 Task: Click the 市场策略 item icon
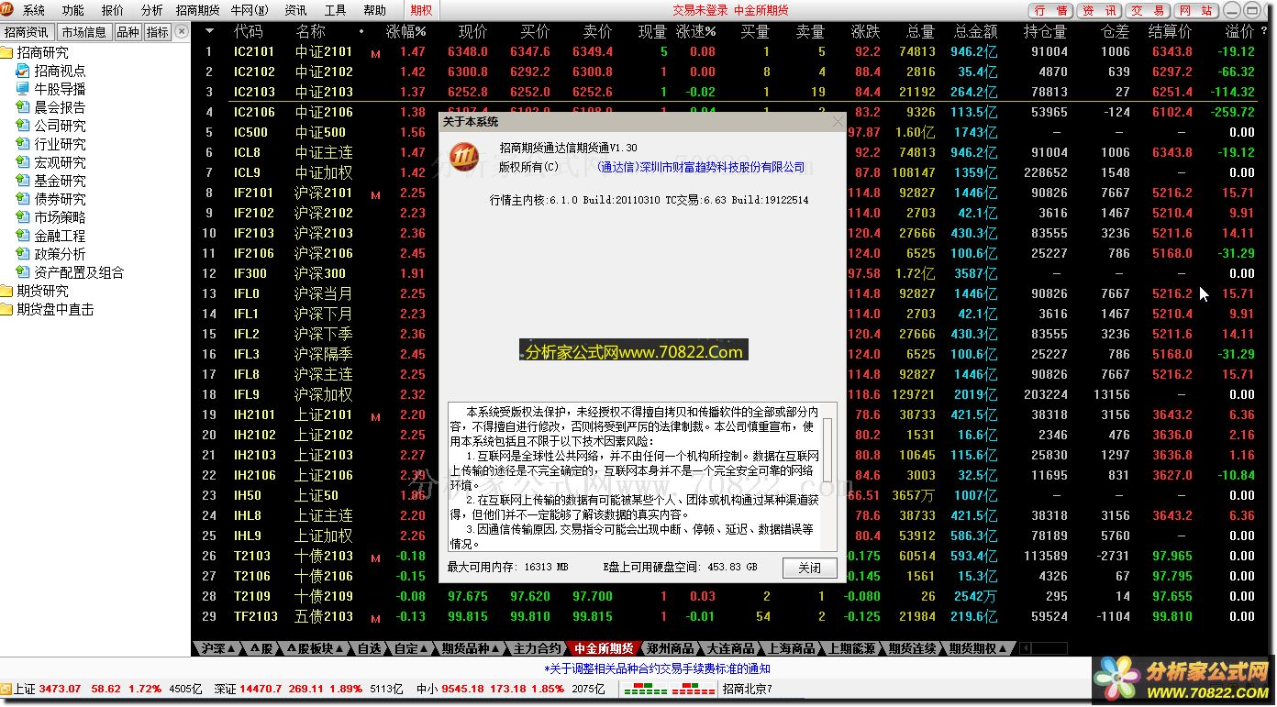point(24,217)
